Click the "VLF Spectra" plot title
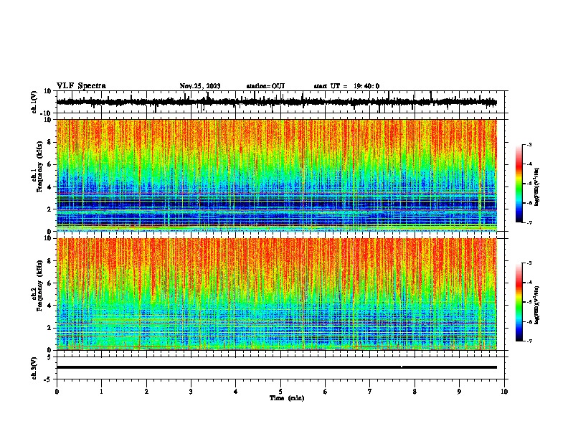 [81, 86]
